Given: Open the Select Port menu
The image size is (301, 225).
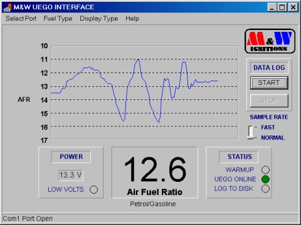Looking at the screenshot, I should [21, 19].
